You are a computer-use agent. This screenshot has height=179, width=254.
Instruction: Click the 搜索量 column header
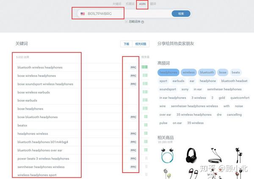145,57
